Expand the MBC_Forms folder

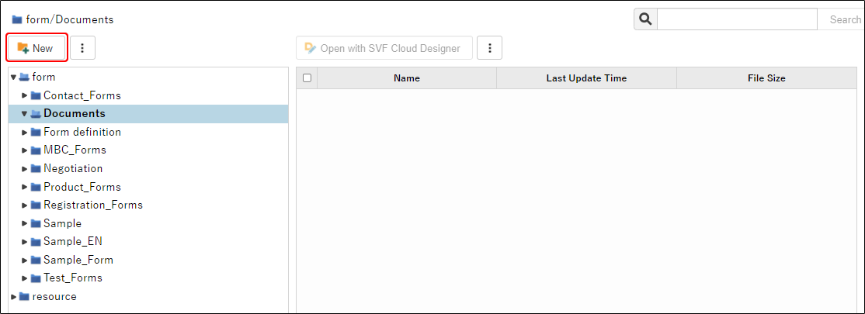[24, 150]
